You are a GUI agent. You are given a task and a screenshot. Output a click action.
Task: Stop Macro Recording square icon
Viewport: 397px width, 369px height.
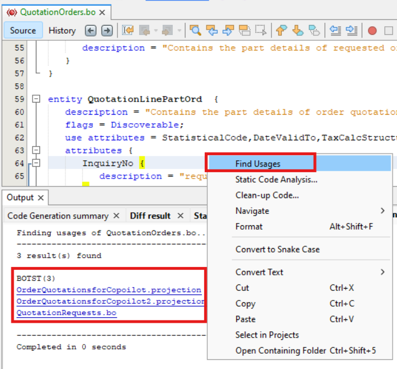click(388, 31)
